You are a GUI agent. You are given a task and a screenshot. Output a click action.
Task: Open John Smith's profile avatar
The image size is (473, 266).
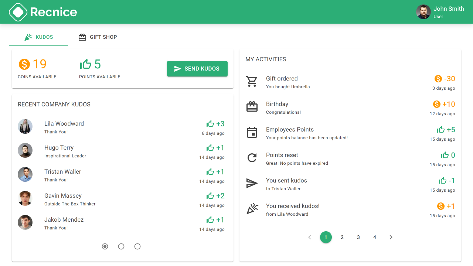pos(423,12)
